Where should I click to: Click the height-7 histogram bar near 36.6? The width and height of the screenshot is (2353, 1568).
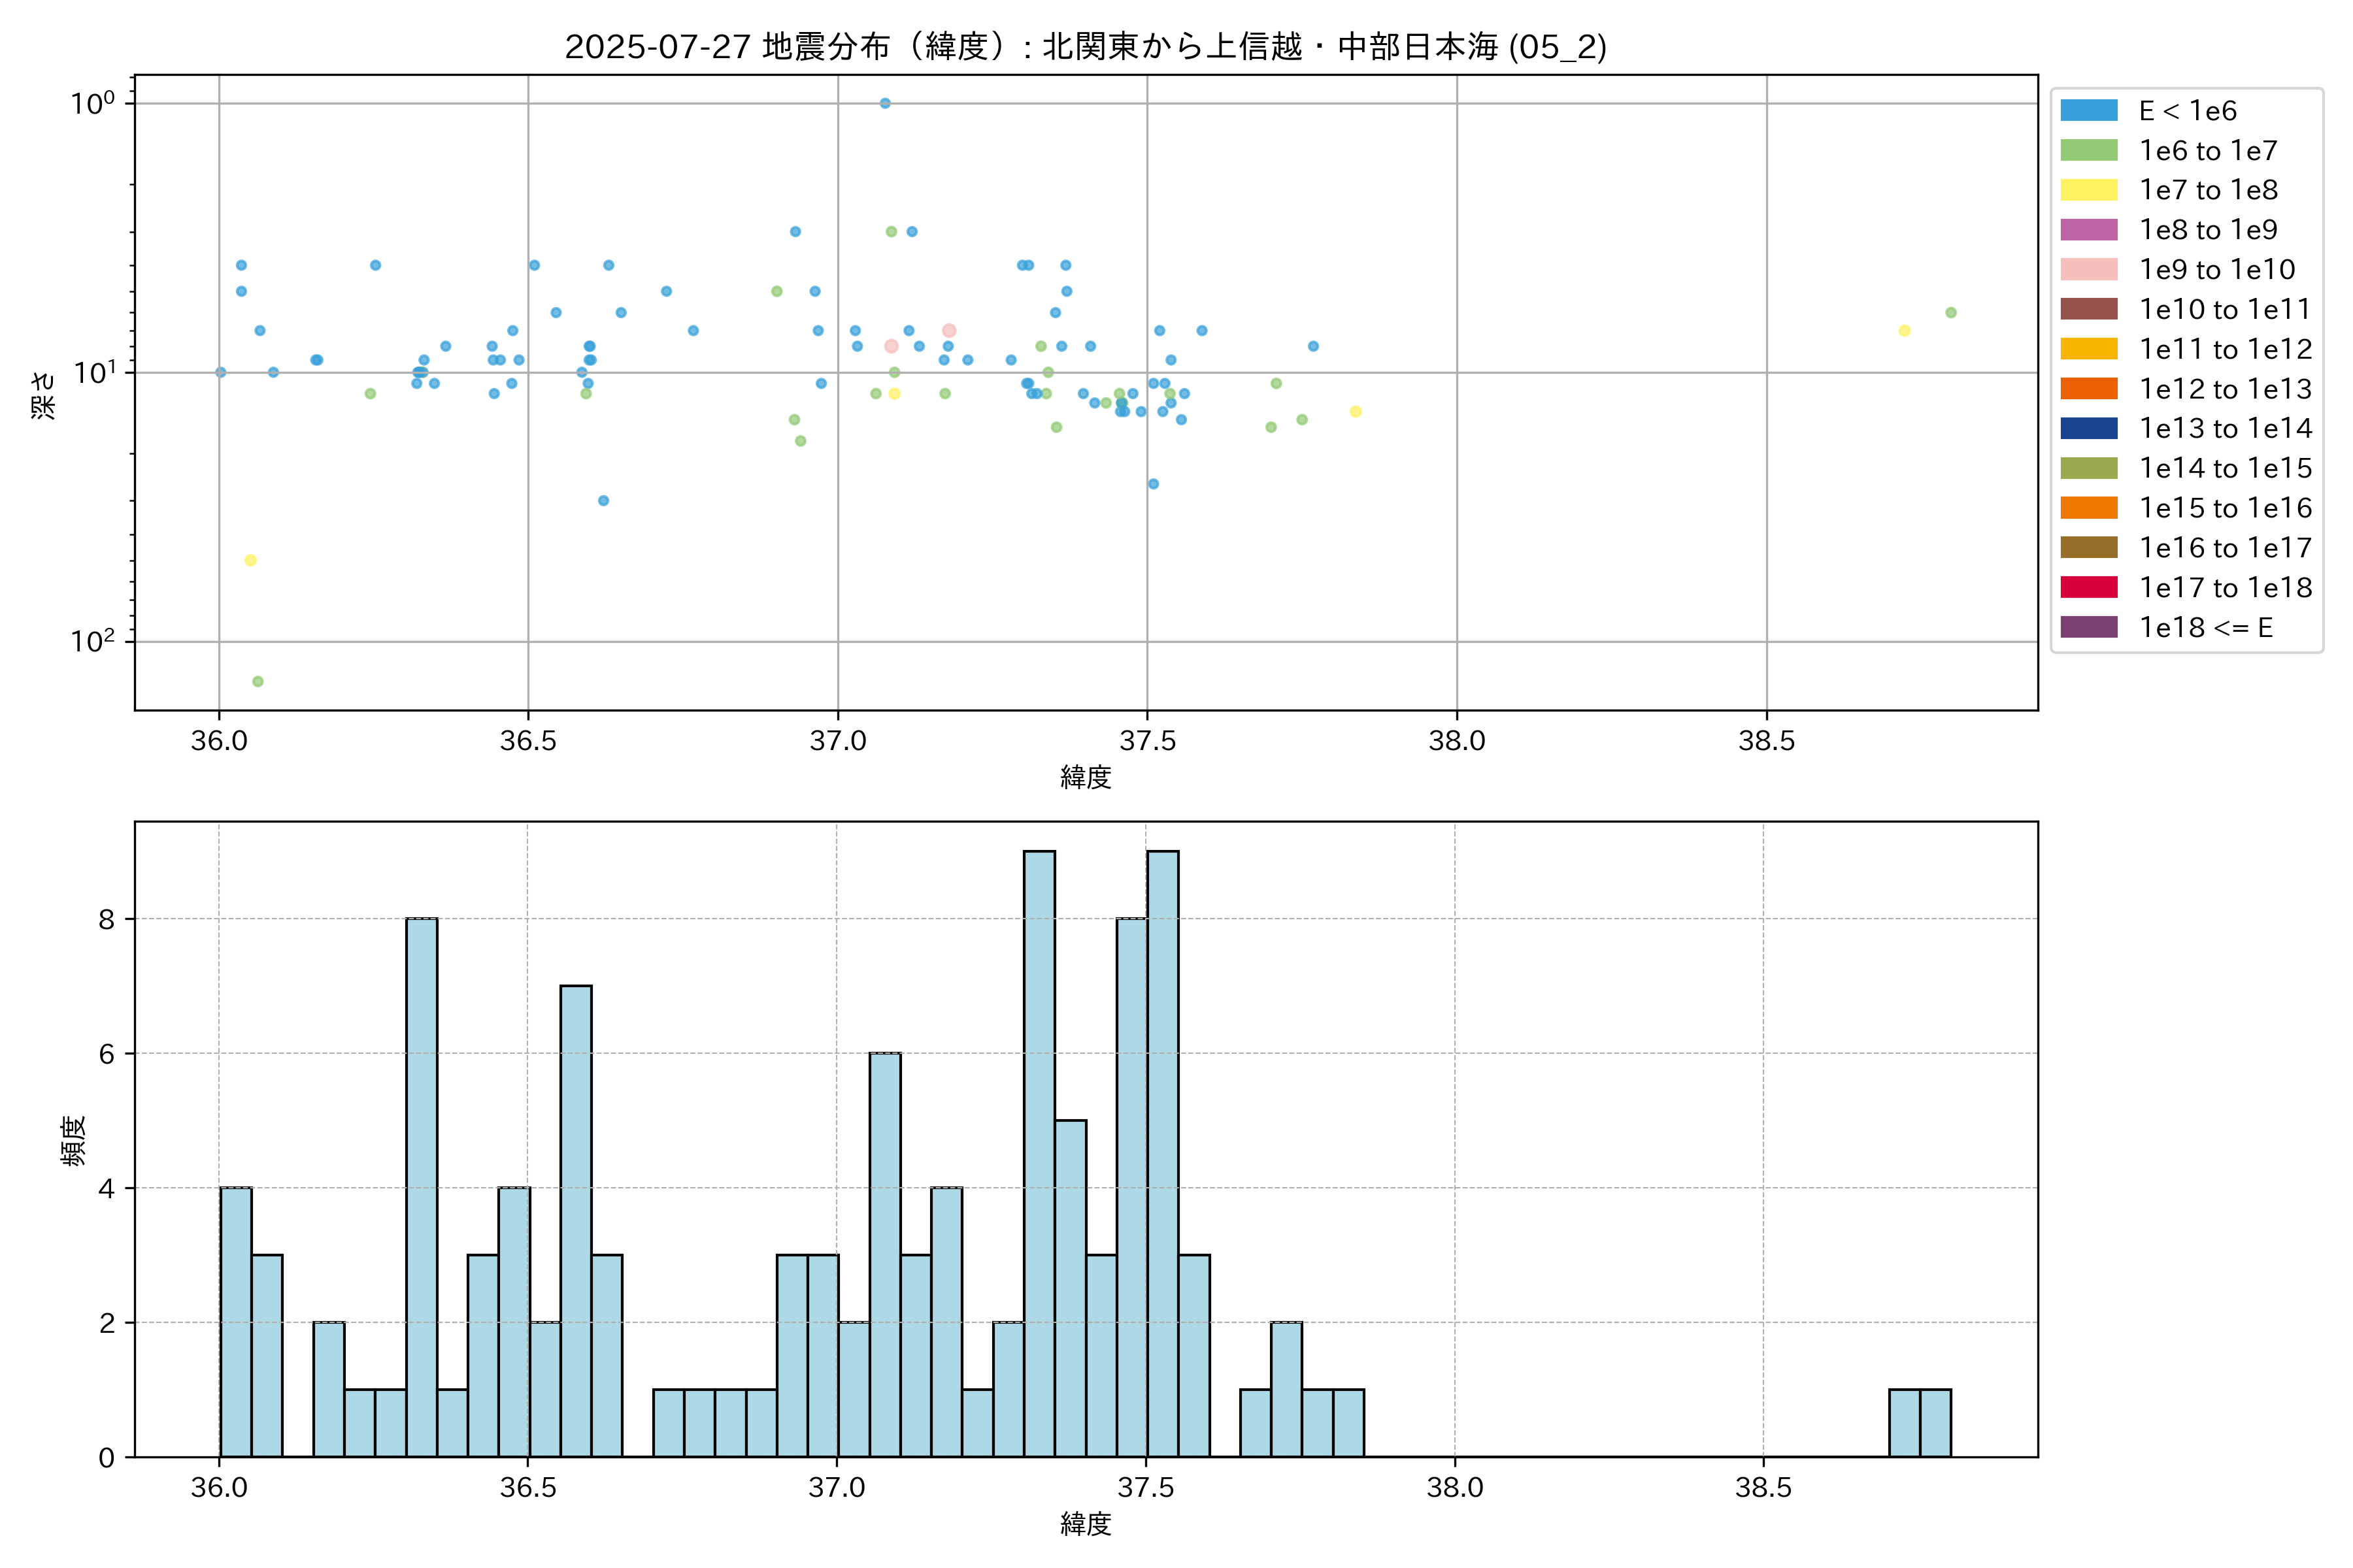click(575, 1220)
